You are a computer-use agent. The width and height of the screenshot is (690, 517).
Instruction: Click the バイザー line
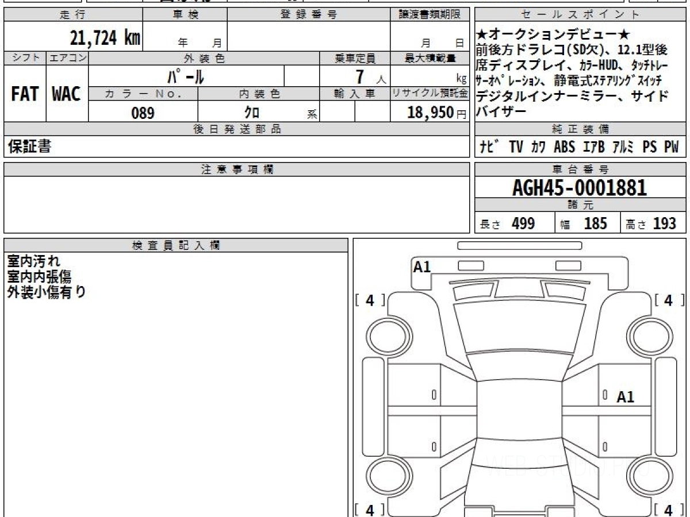501,111
